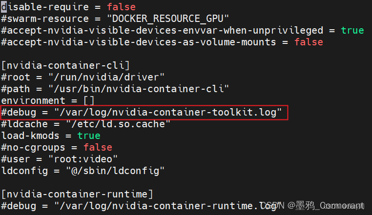The height and width of the screenshot is (215, 372).
Task: Click the @/sbin/ldconfig string
Action: [x=115, y=171]
